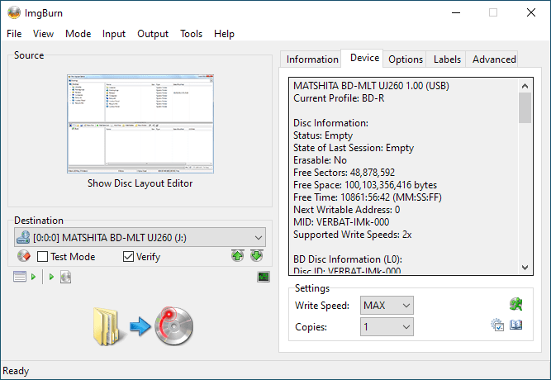Open the Input menu
This screenshot has height=380, width=551.
(x=114, y=34)
